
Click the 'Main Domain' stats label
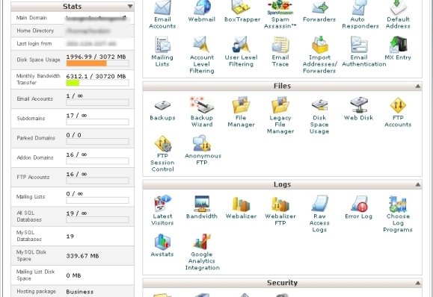[x=31, y=18]
